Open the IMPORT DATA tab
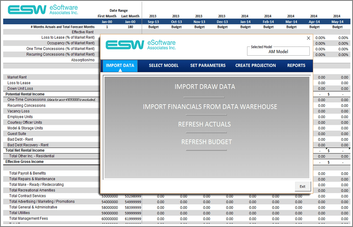The height and width of the screenshot is (227, 353). [x=120, y=66]
